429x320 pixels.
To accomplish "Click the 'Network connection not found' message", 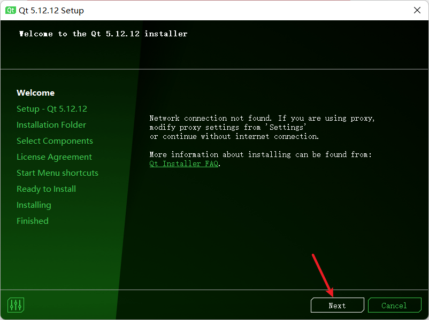I will click(262, 127).
